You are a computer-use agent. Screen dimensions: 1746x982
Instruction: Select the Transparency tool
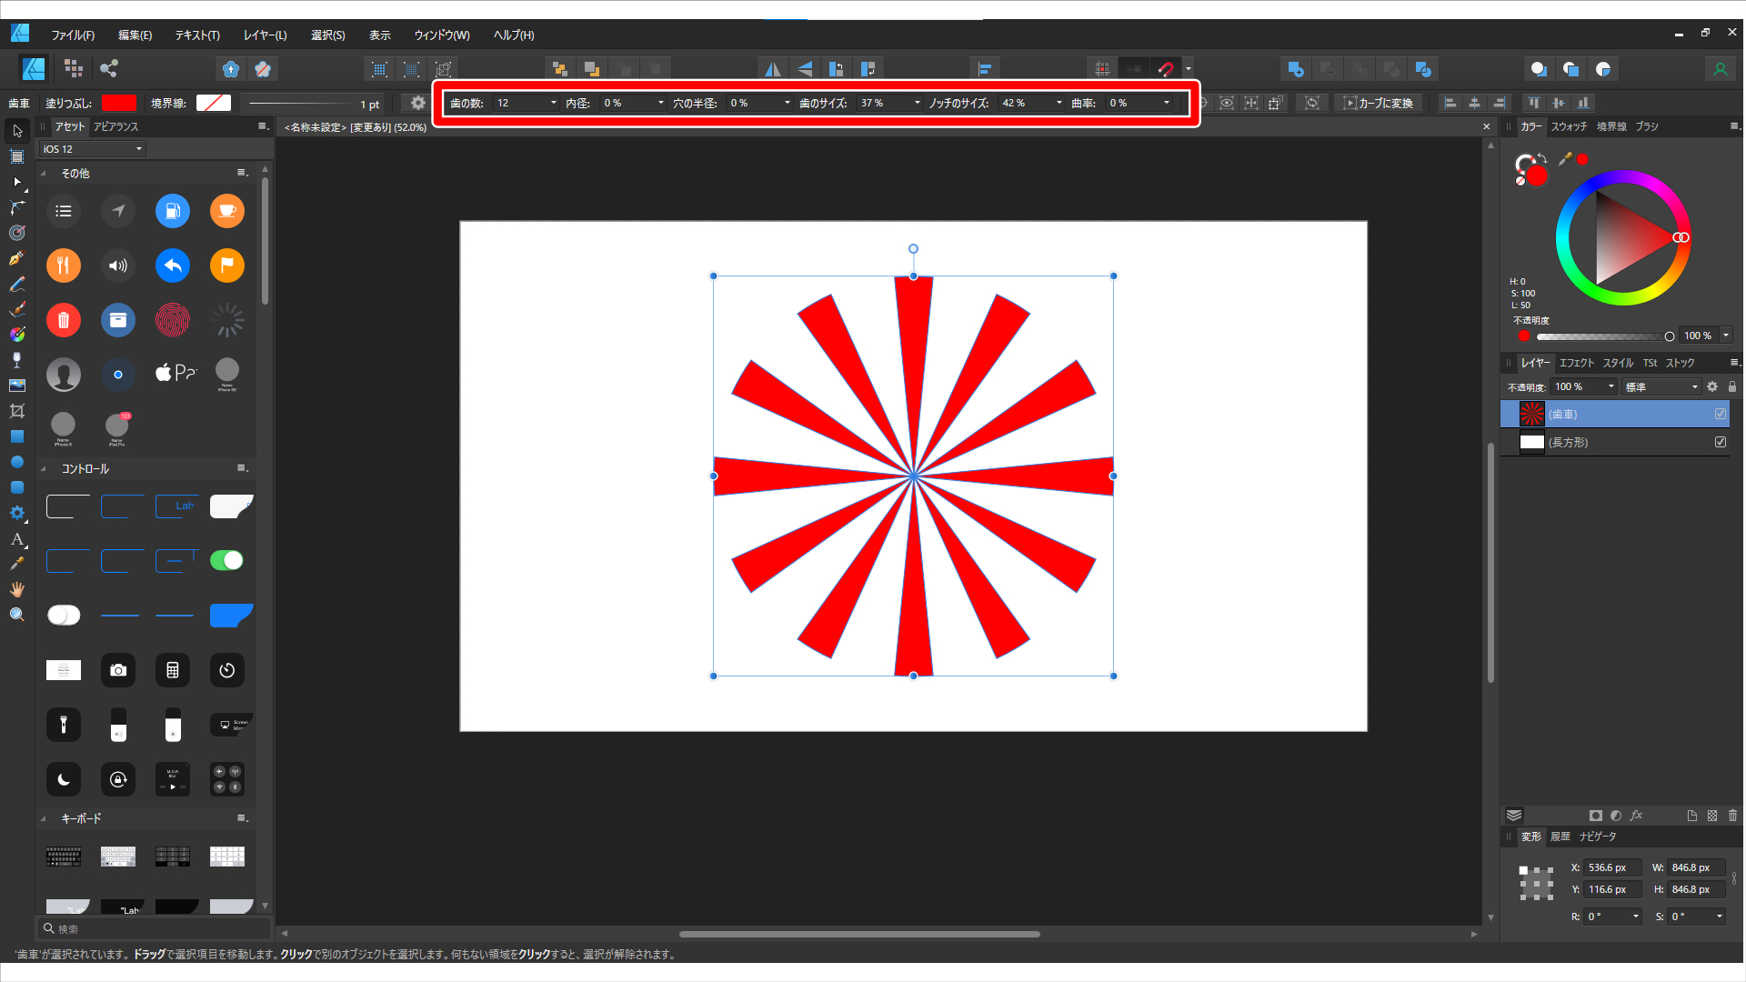coord(16,359)
